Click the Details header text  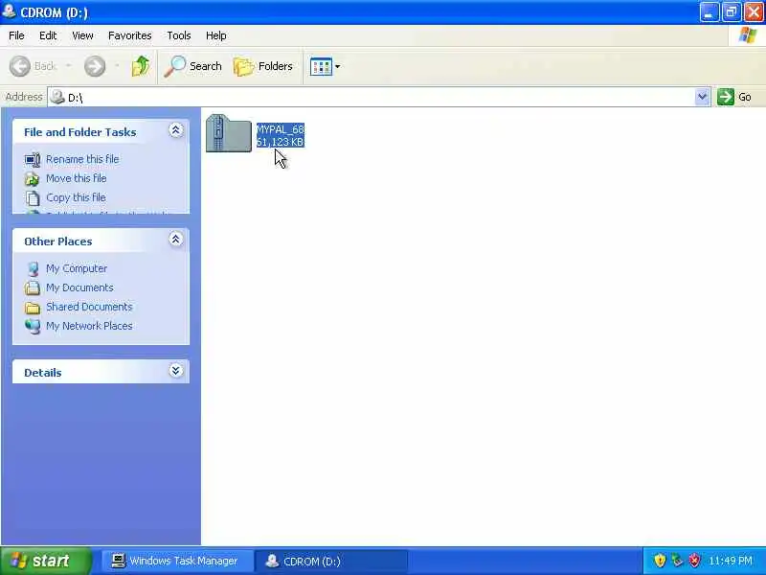[x=43, y=373]
